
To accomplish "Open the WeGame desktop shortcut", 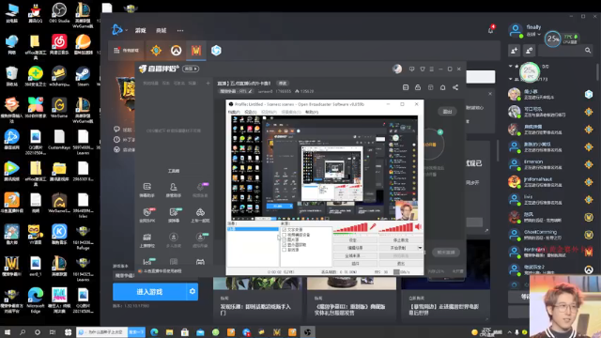I will pyautogui.click(x=59, y=108).
